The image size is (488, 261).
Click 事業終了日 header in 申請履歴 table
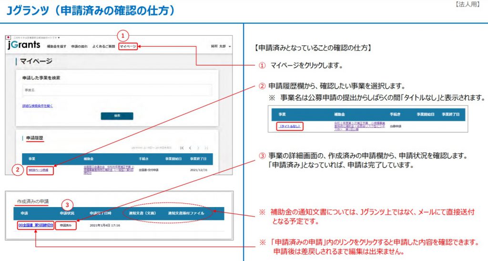coord(199,159)
